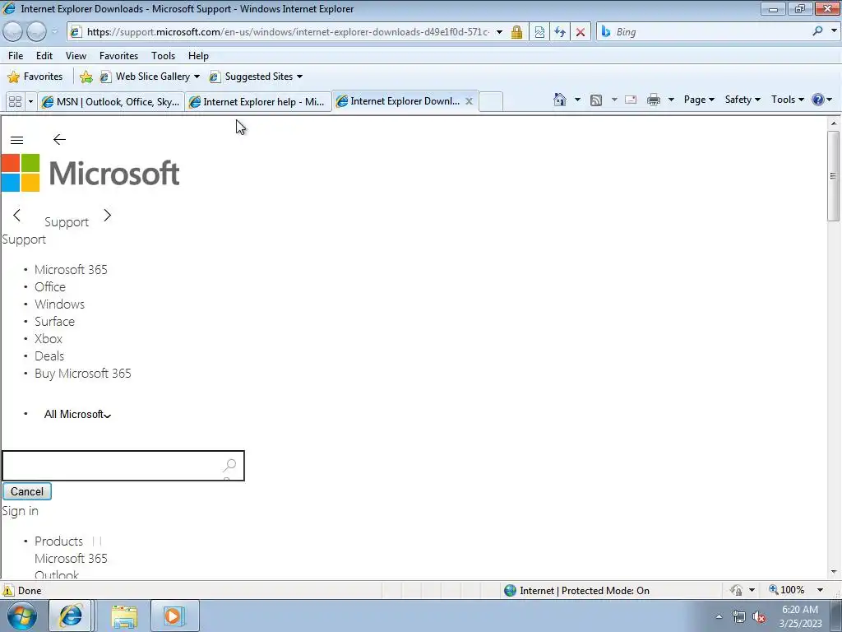Open a new blank tab

pyautogui.click(x=491, y=101)
